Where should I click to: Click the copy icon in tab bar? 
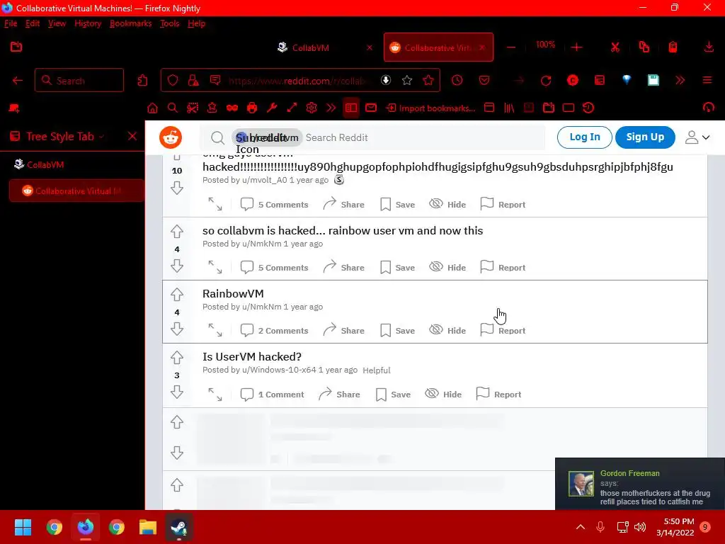pyautogui.click(x=644, y=47)
